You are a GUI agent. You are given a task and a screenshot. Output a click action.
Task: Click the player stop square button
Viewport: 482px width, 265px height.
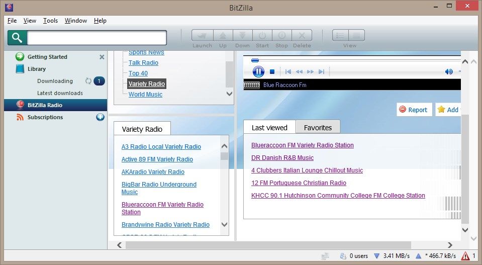[x=272, y=71]
